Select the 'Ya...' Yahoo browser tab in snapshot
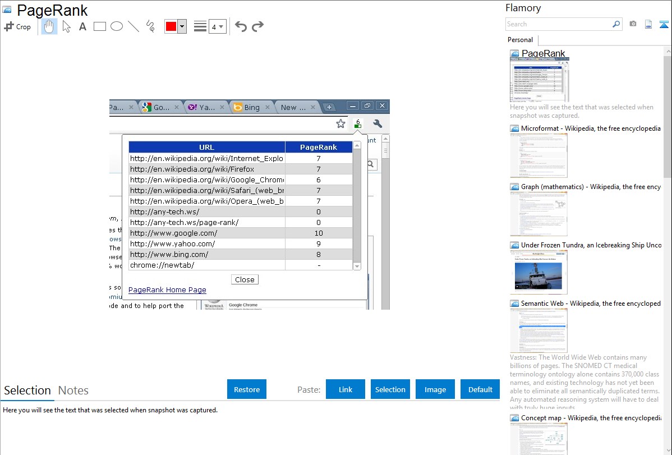 click(x=206, y=107)
